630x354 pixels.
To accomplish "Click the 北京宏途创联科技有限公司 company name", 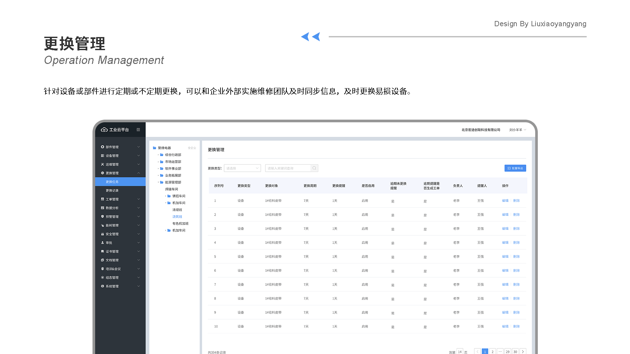I will (x=481, y=130).
